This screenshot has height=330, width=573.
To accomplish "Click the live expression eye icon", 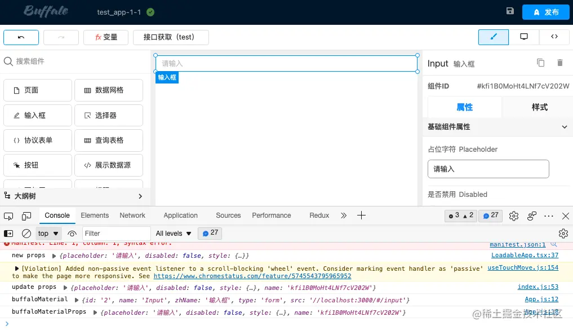I will tap(72, 234).
